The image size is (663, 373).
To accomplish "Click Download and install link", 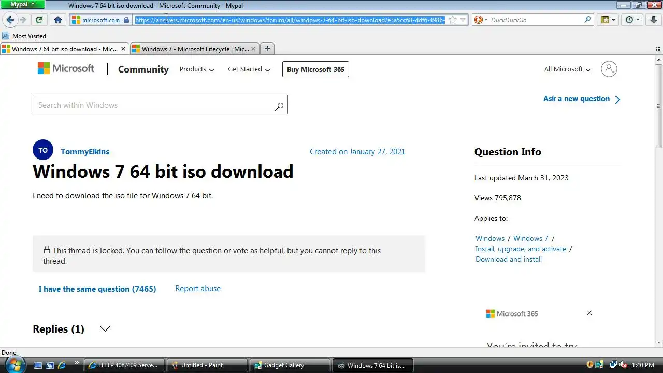I will [509, 259].
